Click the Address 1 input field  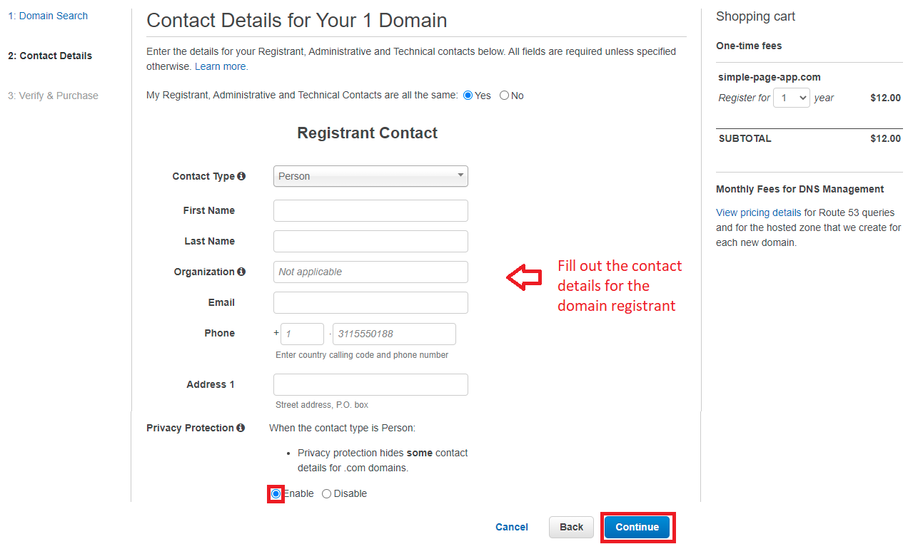pos(370,384)
